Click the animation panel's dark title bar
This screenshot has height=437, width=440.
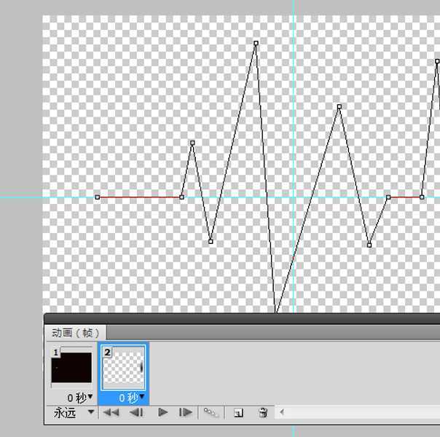(x=240, y=318)
